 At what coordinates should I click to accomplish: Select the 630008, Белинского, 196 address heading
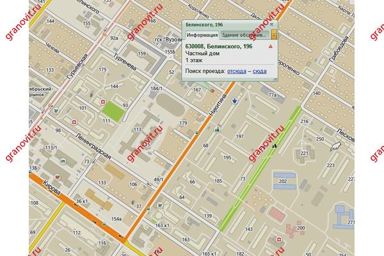coord(219,46)
